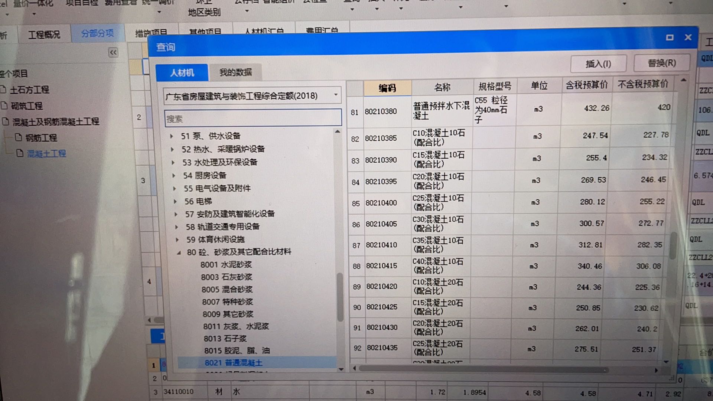Select row code 80210380
713x401 pixels.
tap(381, 111)
